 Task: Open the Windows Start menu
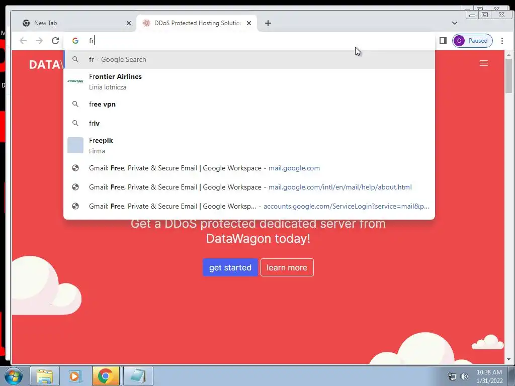point(14,376)
